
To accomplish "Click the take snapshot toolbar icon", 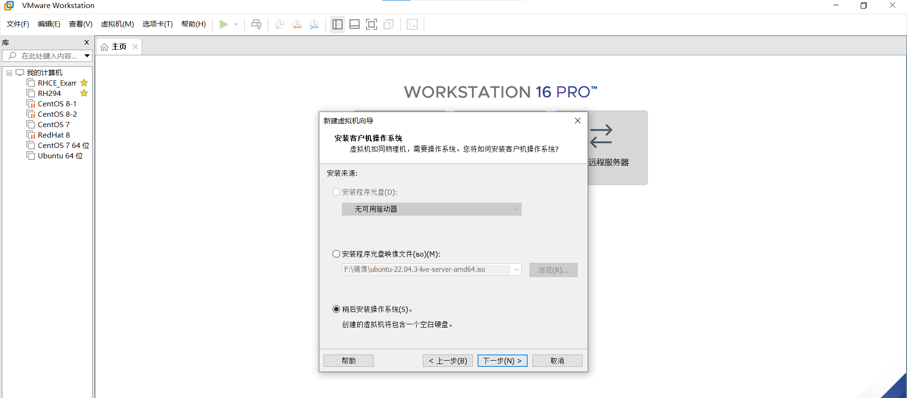I will pyautogui.click(x=280, y=25).
